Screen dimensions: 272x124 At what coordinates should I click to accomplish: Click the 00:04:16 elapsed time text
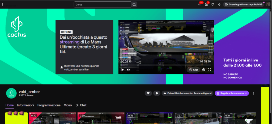pyautogui.click(x=126, y=61)
